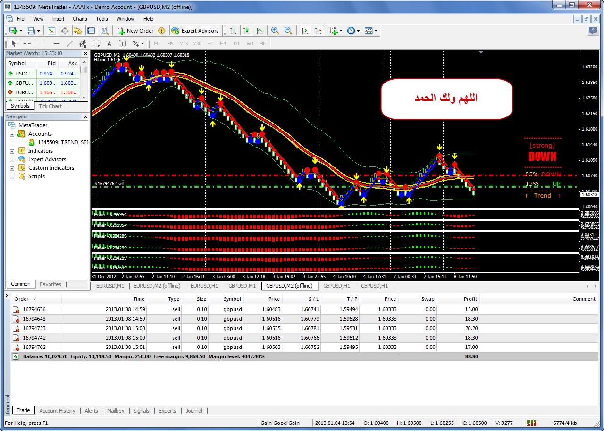
Task: Open the GBPUSD,M1 chart tab
Action: 242,286
